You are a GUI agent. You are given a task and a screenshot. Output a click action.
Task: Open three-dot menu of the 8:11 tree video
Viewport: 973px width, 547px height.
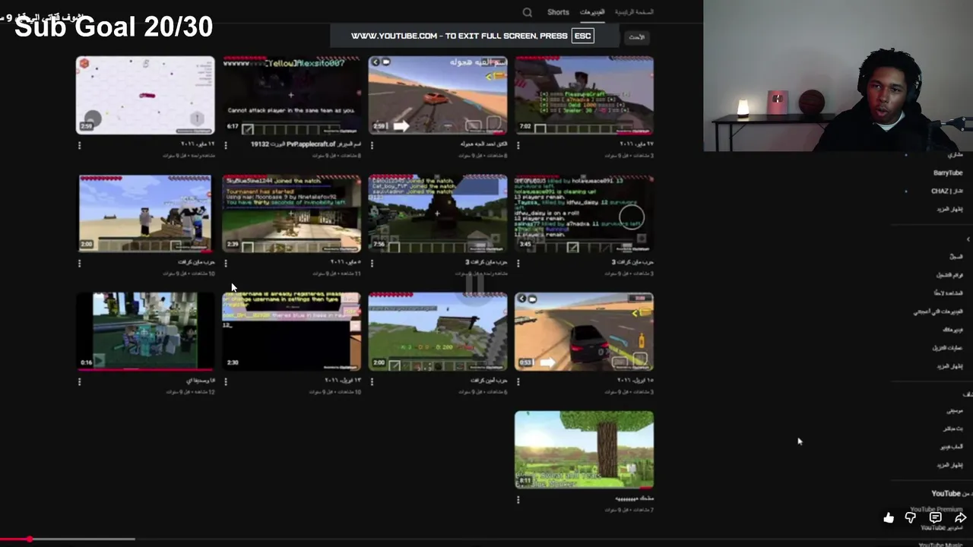(518, 500)
